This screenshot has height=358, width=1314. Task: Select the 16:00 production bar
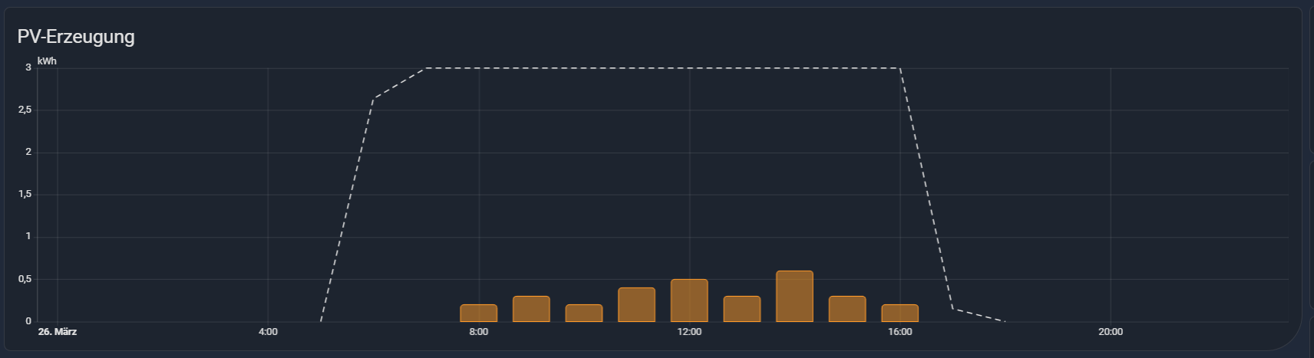tap(900, 313)
